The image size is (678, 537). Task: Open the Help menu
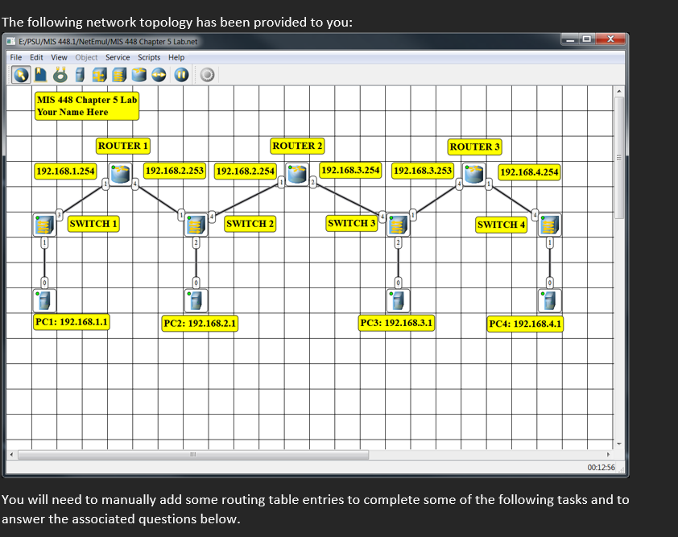click(176, 57)
